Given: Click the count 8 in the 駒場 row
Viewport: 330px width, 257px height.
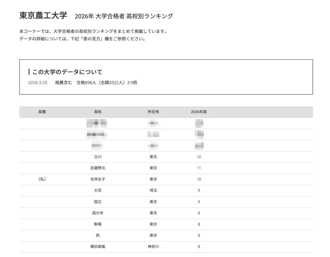Looking at the screenshot, I should click(x=199, y=224).
